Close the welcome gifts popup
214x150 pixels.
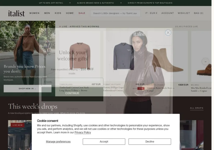[168, 33]
